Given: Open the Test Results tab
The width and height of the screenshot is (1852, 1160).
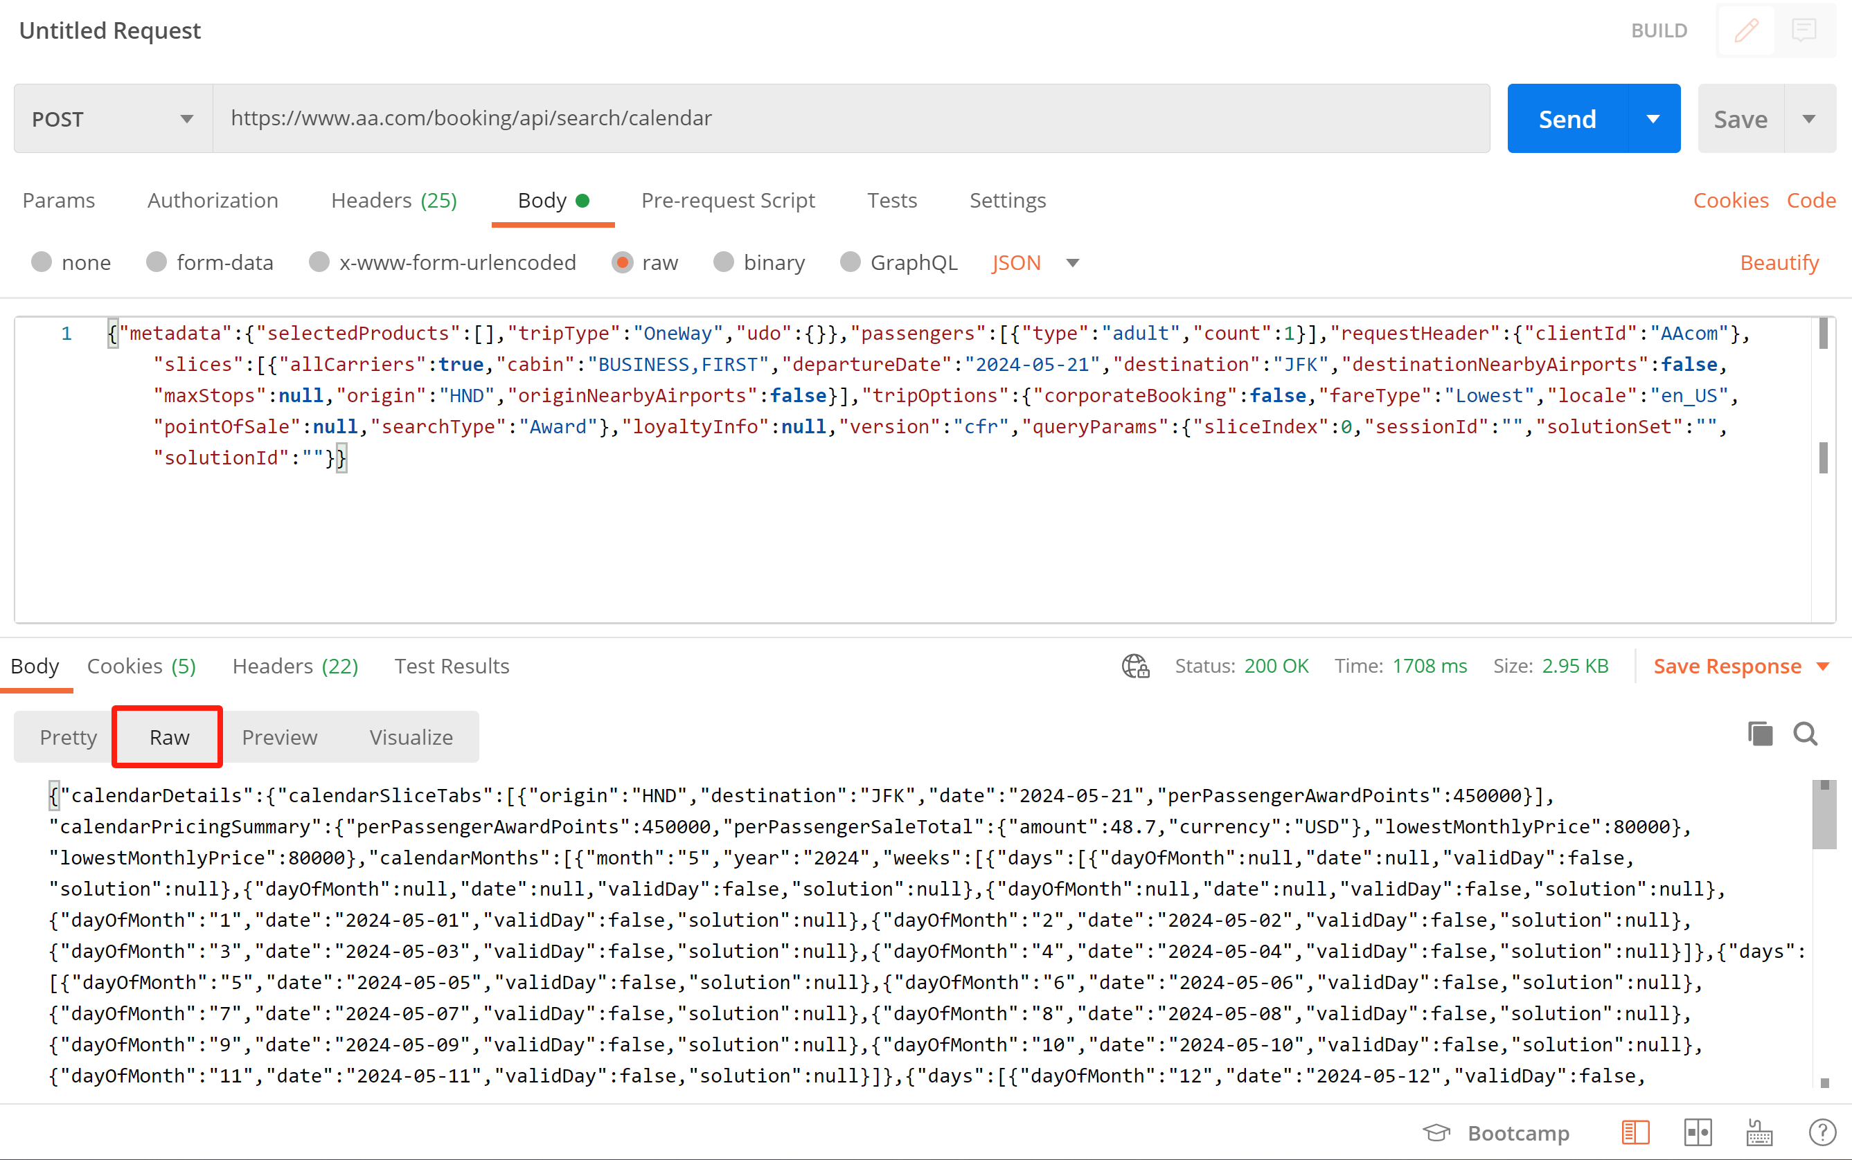Looking at the screenshot, I should coord(452,666).
